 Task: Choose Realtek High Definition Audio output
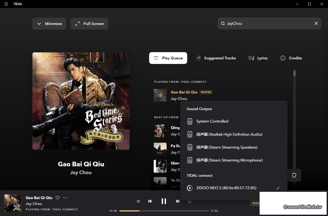[234, 134]
